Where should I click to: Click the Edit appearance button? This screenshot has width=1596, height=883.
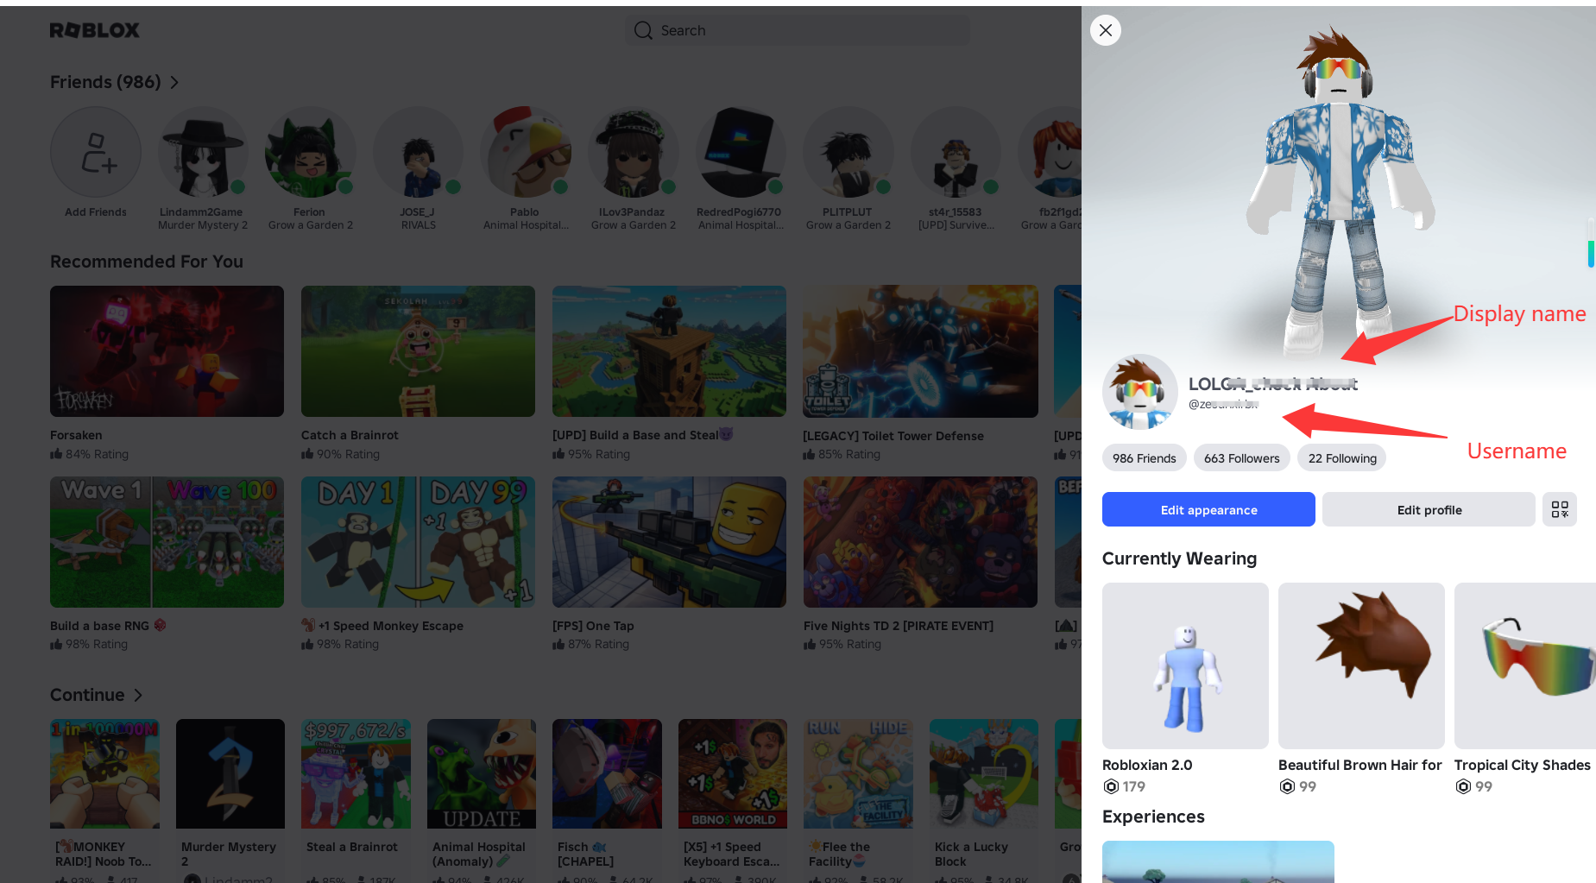coord(1208,509)
